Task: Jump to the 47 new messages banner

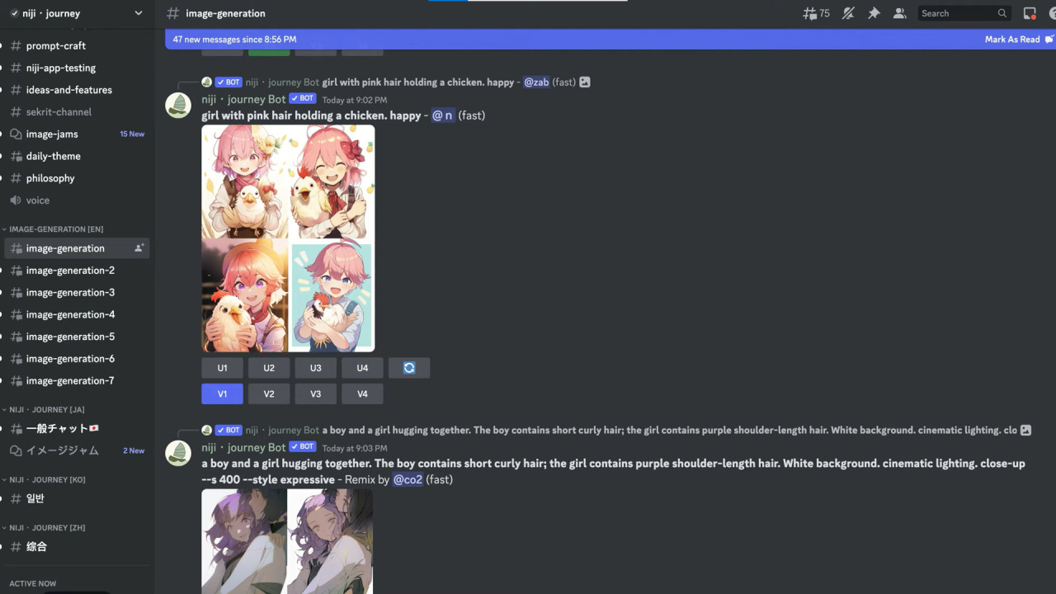Action: [234, 40]
